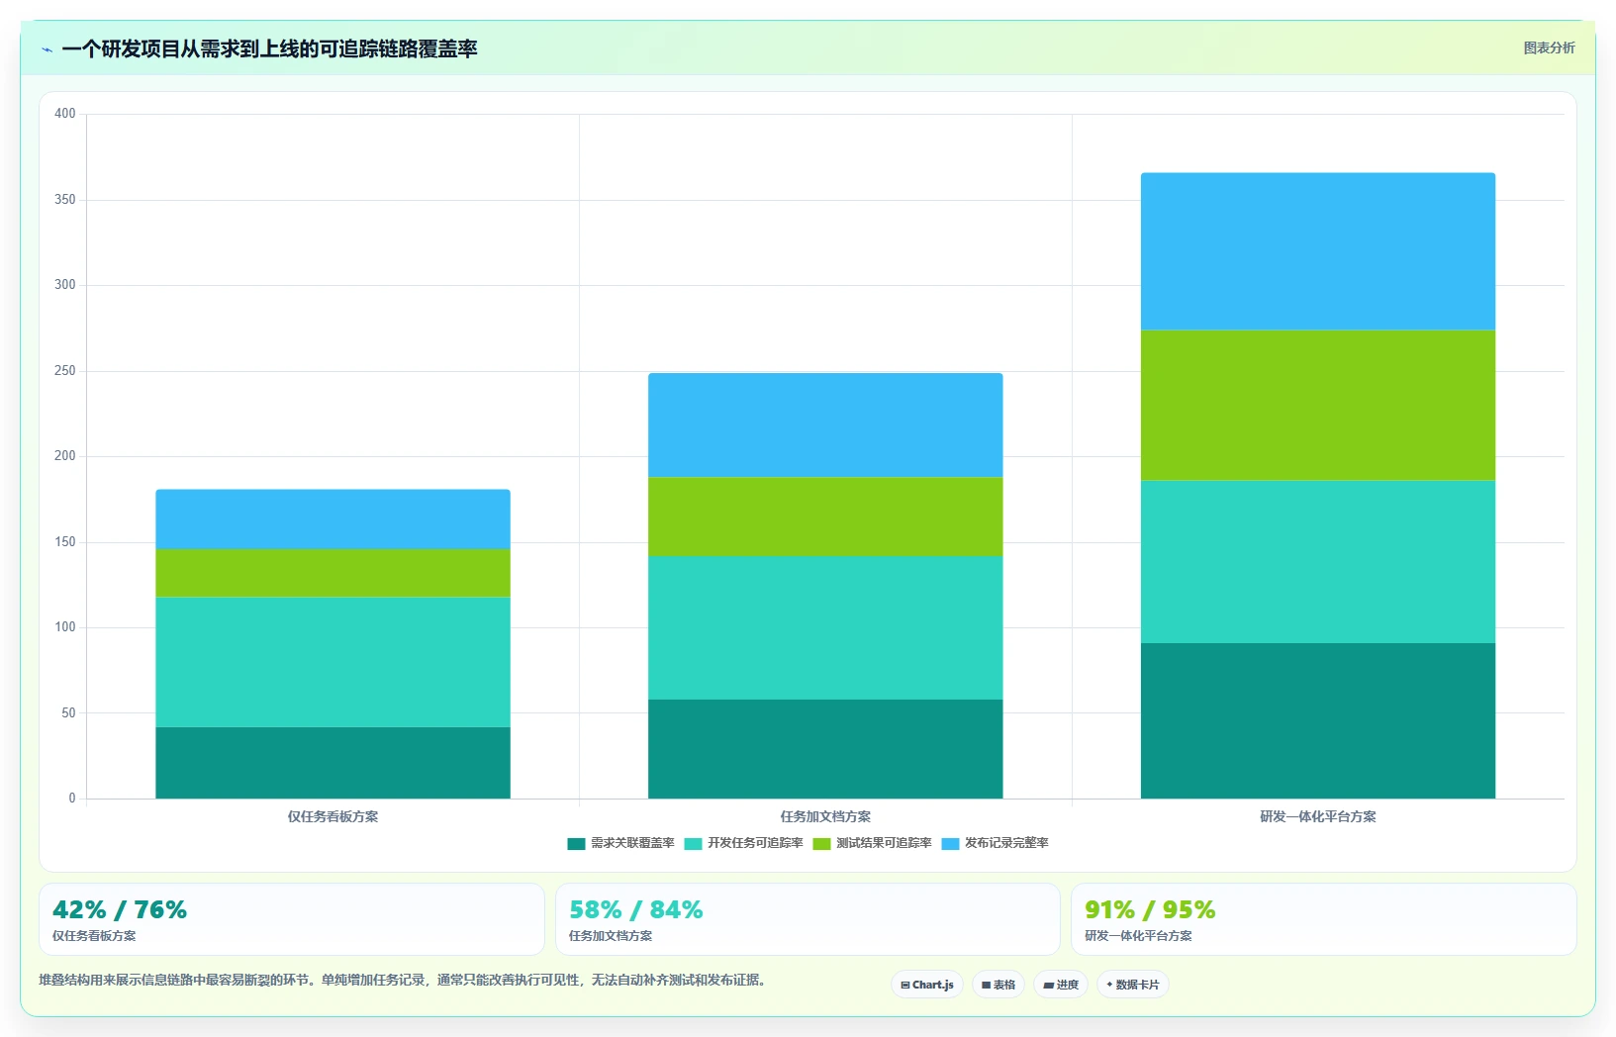This screenshot has height=1037, width=1616.
Task: Click the 58% / 84% stat value
Action: click(636, 909)
